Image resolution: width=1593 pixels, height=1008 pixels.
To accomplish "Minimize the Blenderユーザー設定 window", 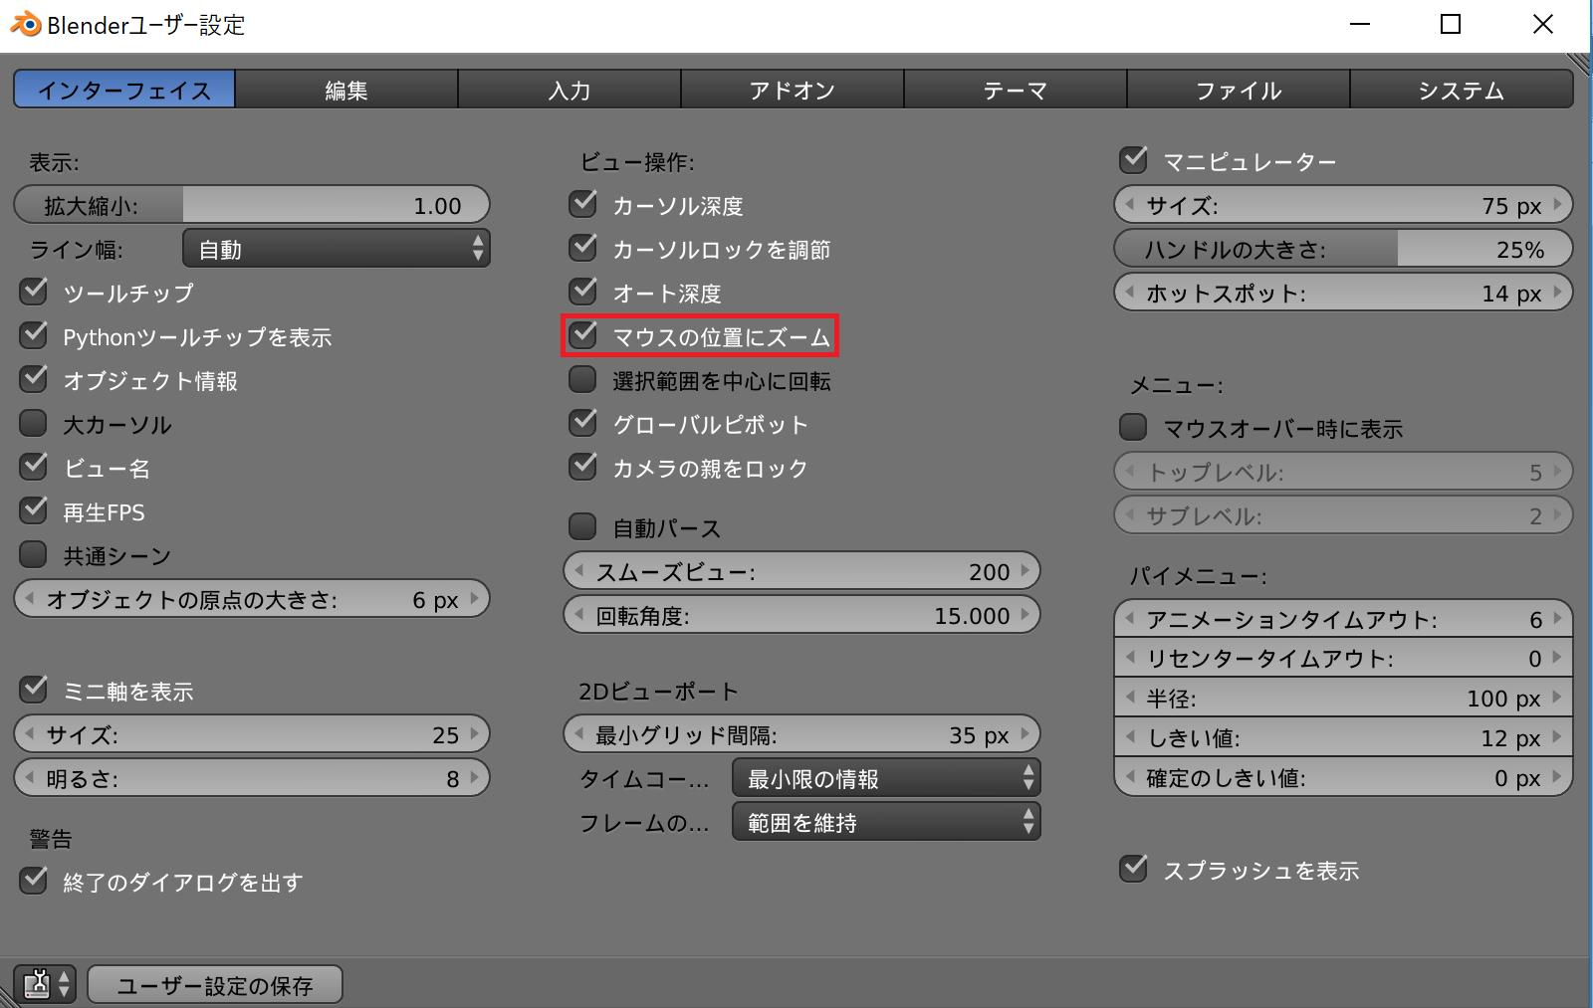I will click(1360, 24).
